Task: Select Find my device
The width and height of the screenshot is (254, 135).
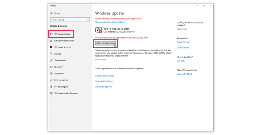Action: click(x=61, y=80)
